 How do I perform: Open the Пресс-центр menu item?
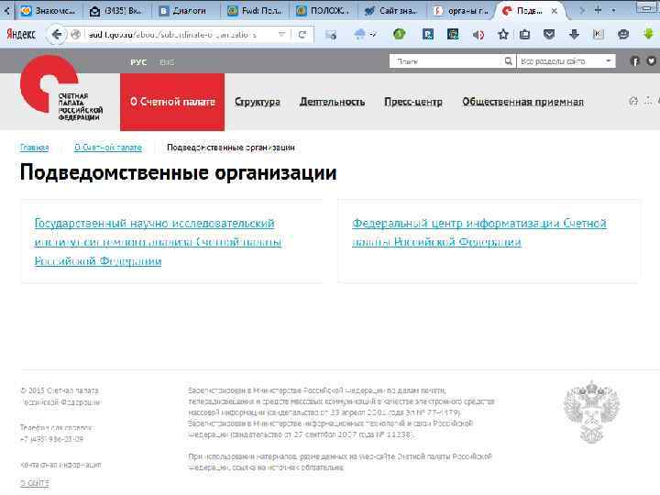(x=413, y=102)
